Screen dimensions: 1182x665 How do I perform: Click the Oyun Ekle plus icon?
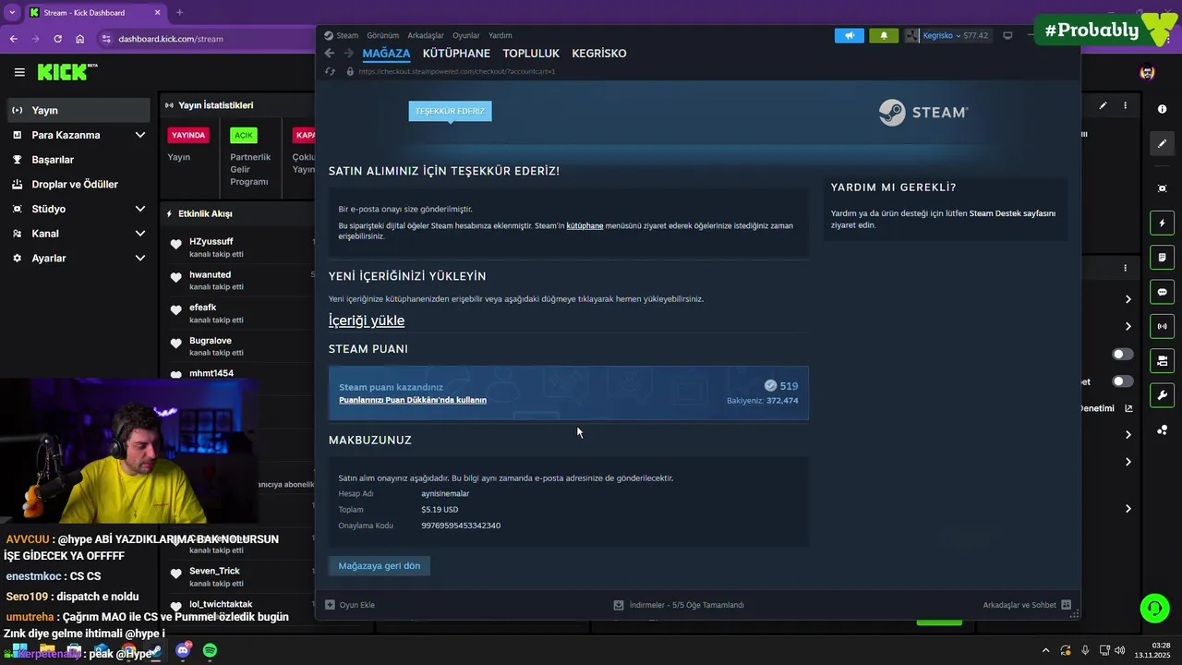pyautogui.click(x=330, y=605)
